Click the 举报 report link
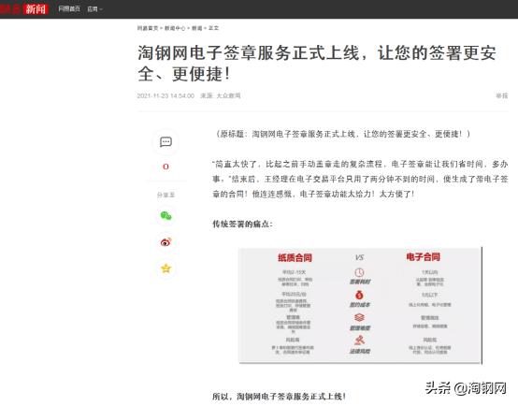This screenshot has width=518, height=406. (x=502, y=95)
